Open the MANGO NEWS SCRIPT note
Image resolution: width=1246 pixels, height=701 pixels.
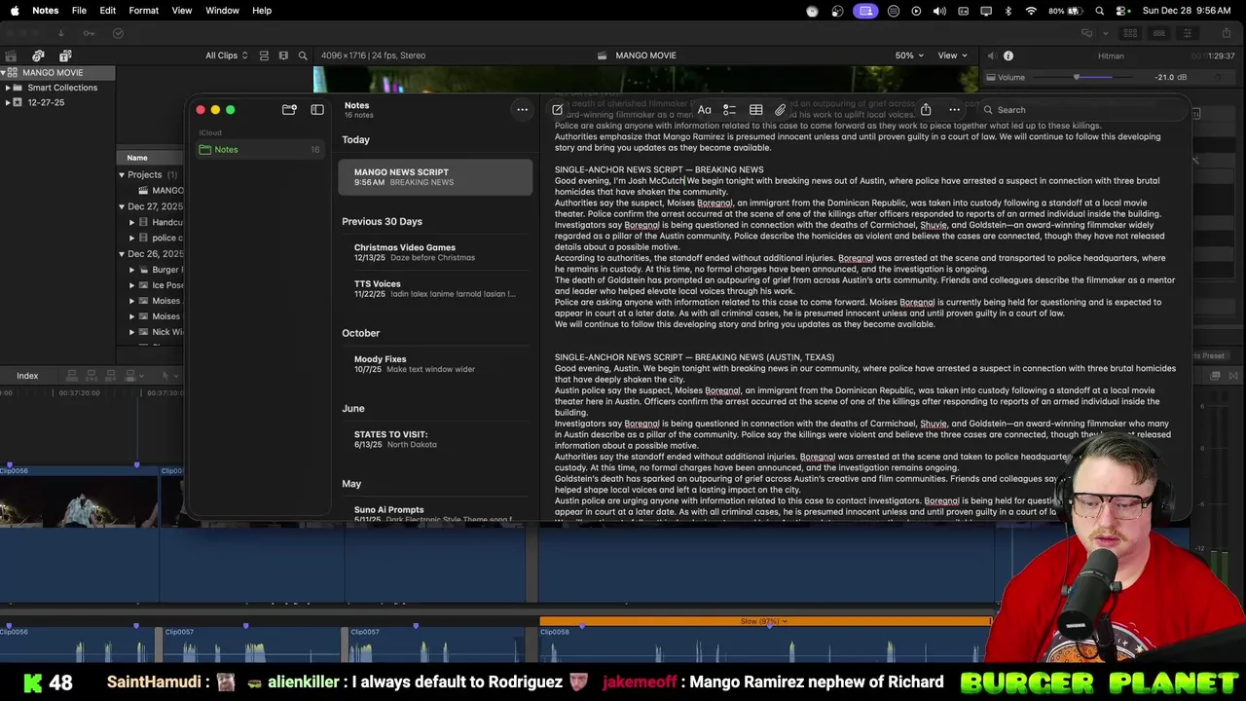point(435,177)
